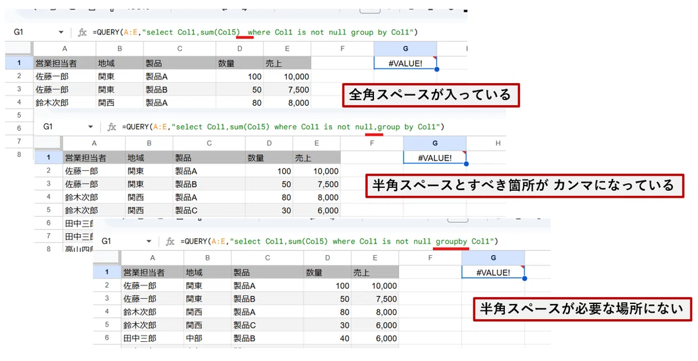Click 10,000 cell in top screenshot
Viewport: 698px width, 361px height.
tap(287, 76)
